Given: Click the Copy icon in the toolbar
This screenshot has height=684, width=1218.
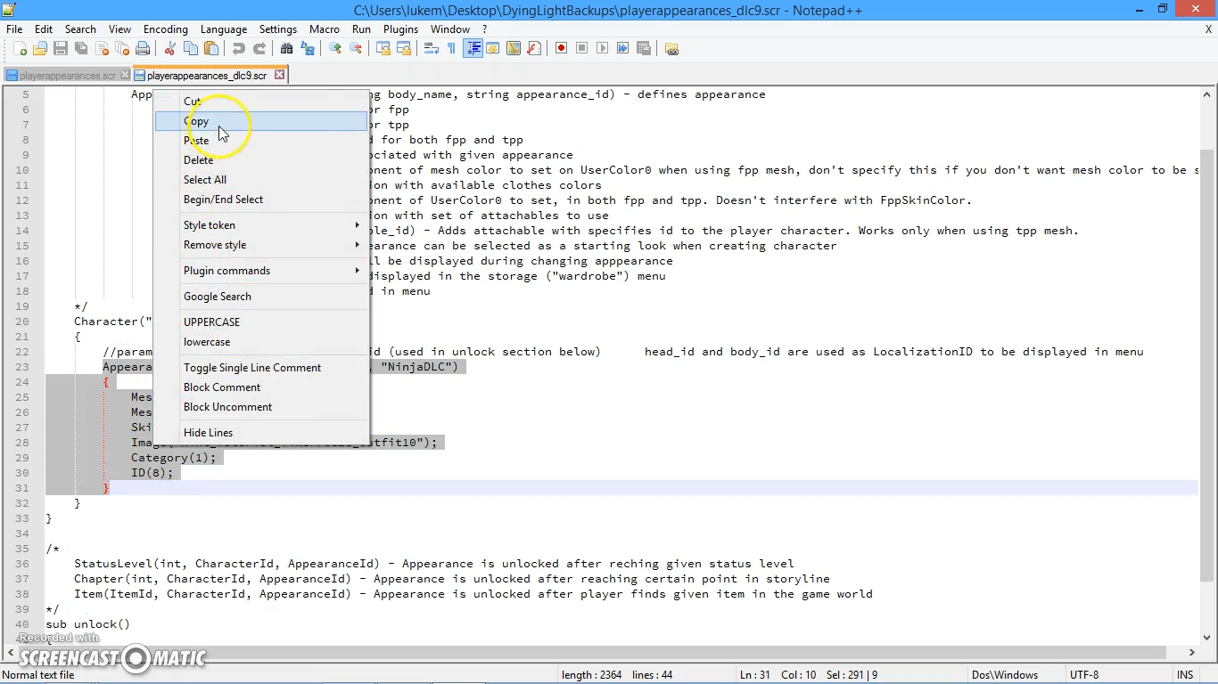Looking at the screenshot, I should (191, 49).
